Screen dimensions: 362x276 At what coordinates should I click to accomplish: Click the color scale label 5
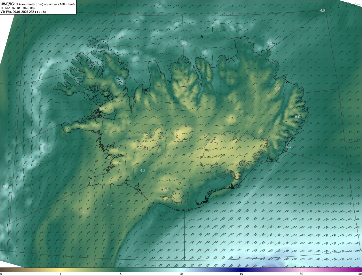click(x=121, y=274)
